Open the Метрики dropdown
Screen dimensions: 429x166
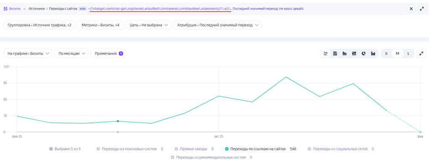101,25
